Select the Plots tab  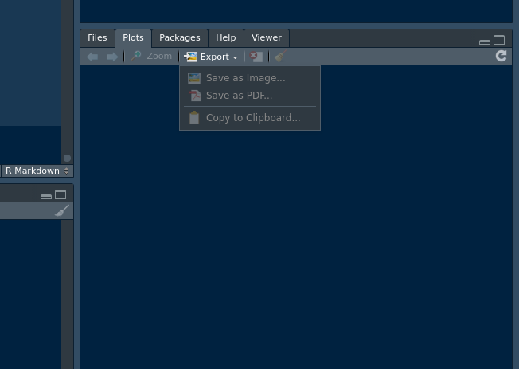133,37
